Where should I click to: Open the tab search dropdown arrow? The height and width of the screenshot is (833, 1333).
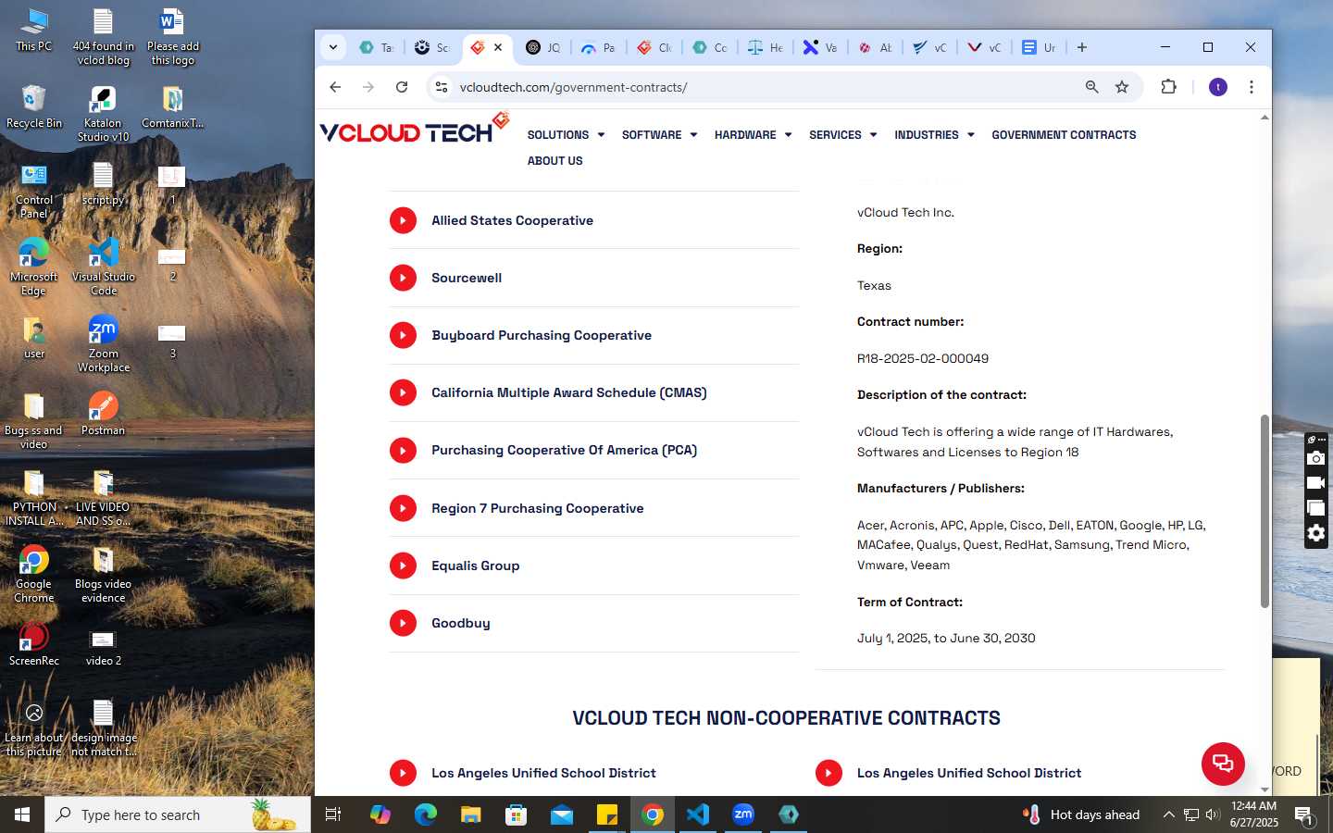[x=333, y=47]
